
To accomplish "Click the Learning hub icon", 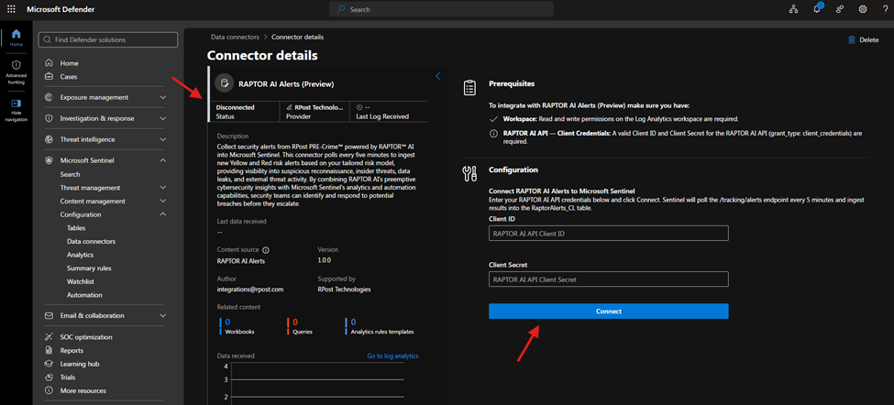I will pyautogui.click(x=49, y=364).
